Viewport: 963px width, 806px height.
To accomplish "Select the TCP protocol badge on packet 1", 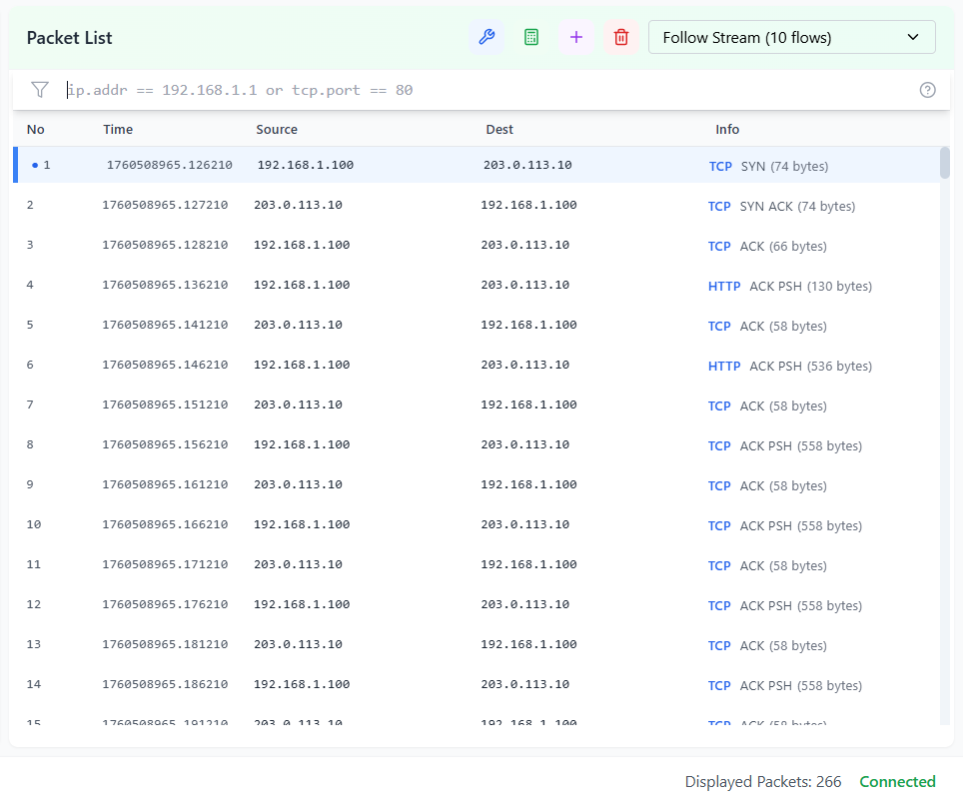I will [x=720, y=166].
